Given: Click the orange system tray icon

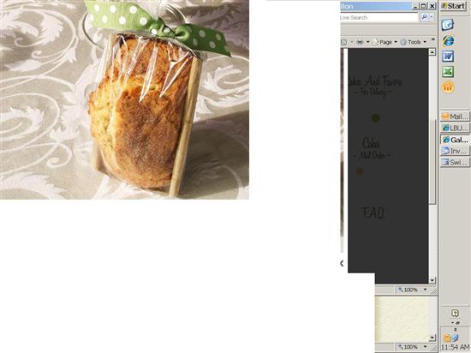Looking at the screenshot, I should 448,338.
